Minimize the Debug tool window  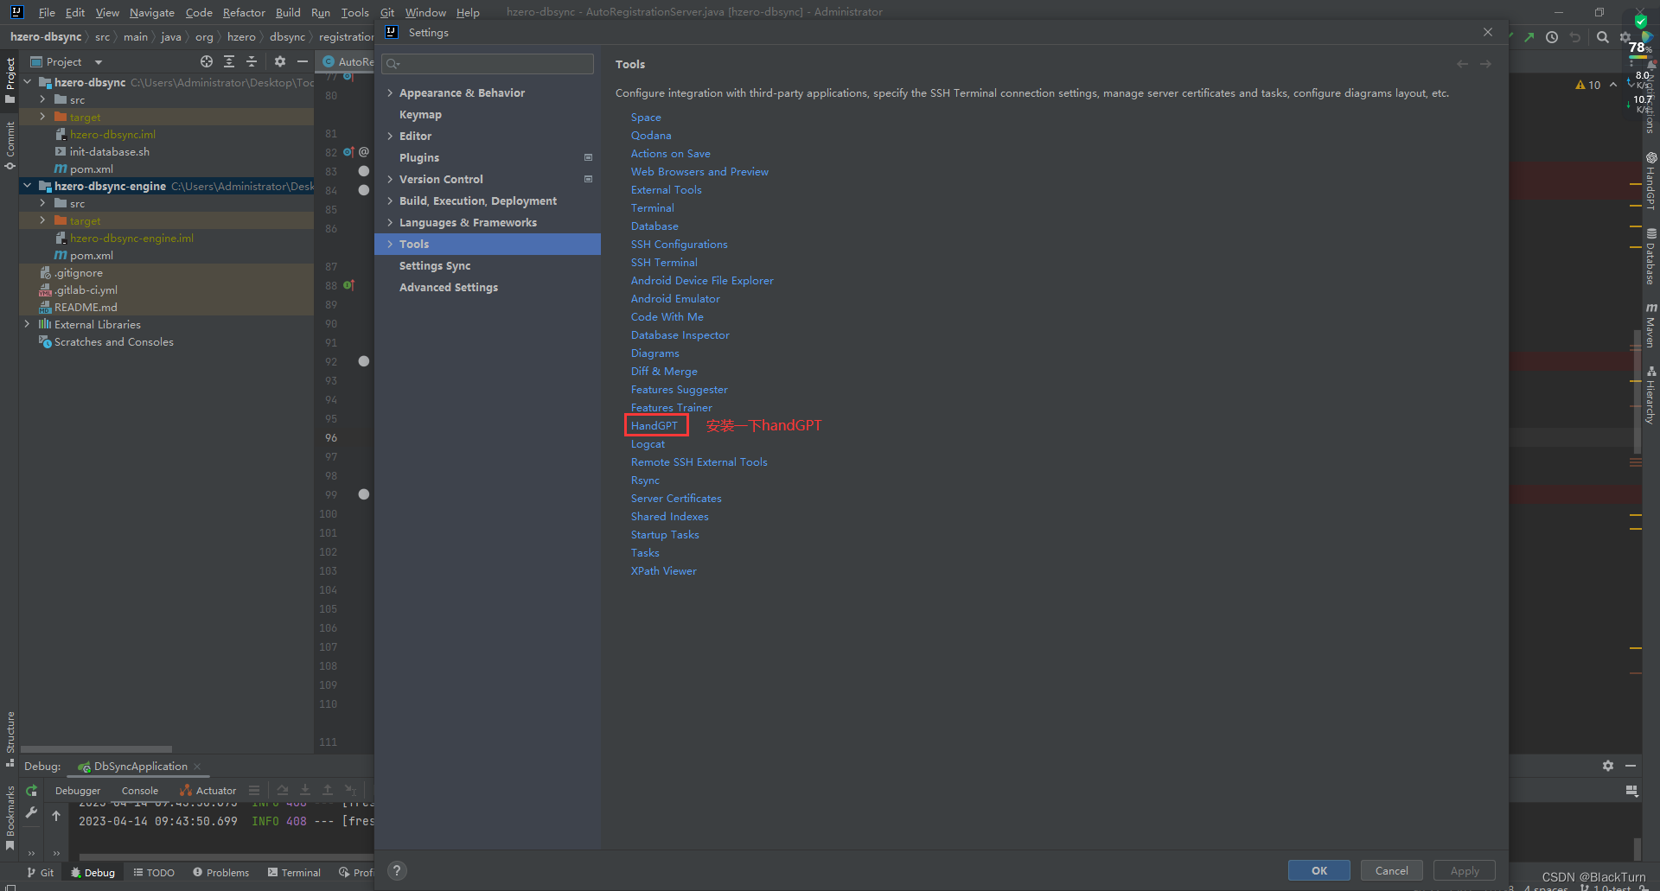[1630, 766]
